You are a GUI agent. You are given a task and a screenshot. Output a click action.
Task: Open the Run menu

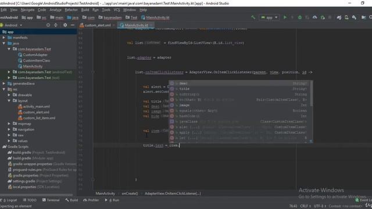[x=95, y=10]
